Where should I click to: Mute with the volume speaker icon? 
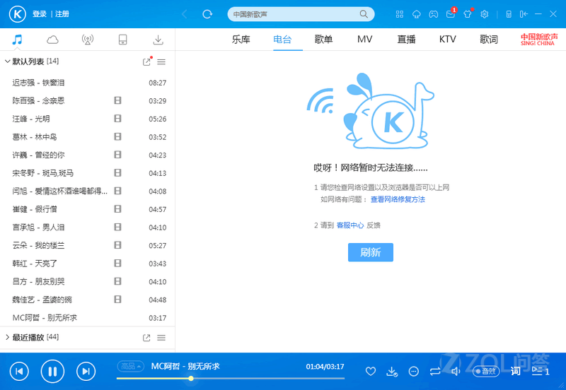click(x=456, y=371)
